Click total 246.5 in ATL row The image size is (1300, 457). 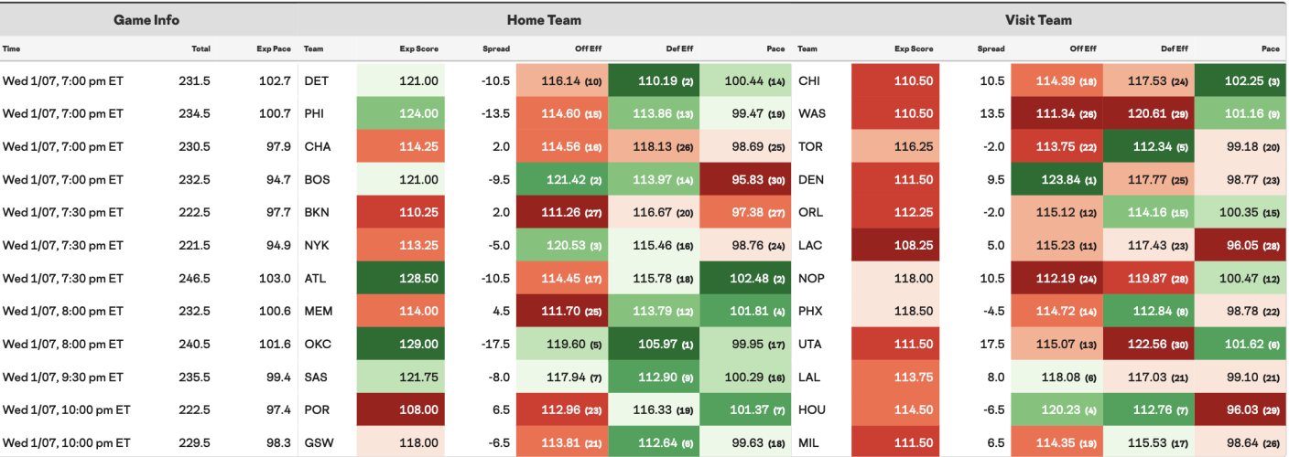195,278
